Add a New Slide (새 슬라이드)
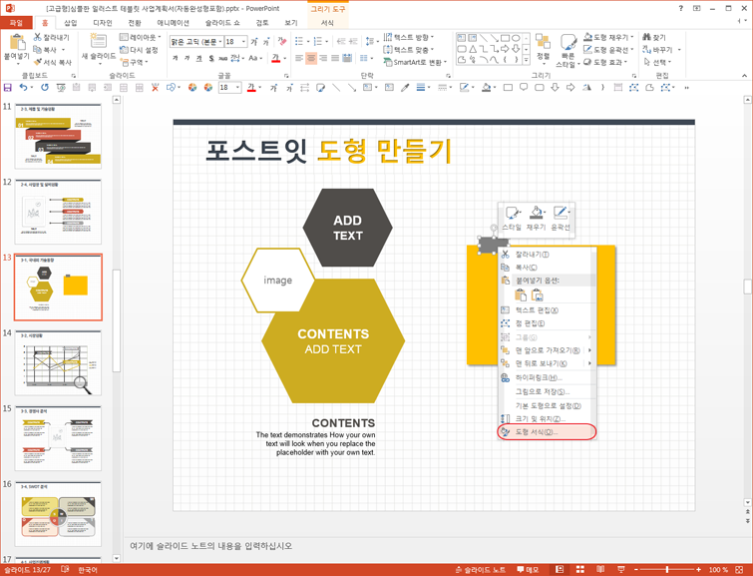The height and width of the screenshot is (576, 753). click(99, 48)
